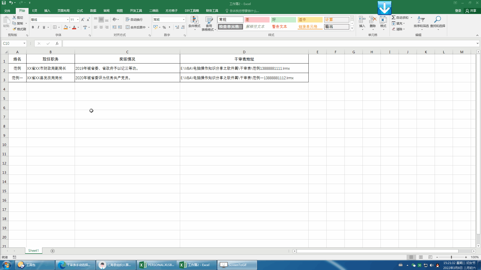
Task: Switch to the Insert (插入) tab
Action: click(x=47, y=11)
